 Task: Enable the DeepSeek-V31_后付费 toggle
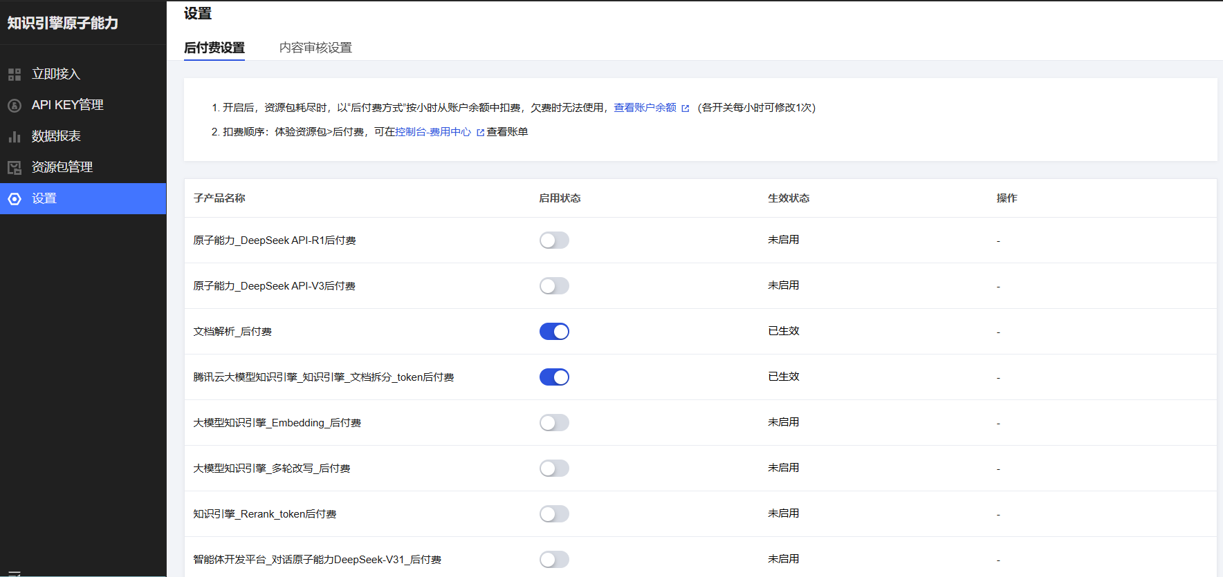[554, 560]
